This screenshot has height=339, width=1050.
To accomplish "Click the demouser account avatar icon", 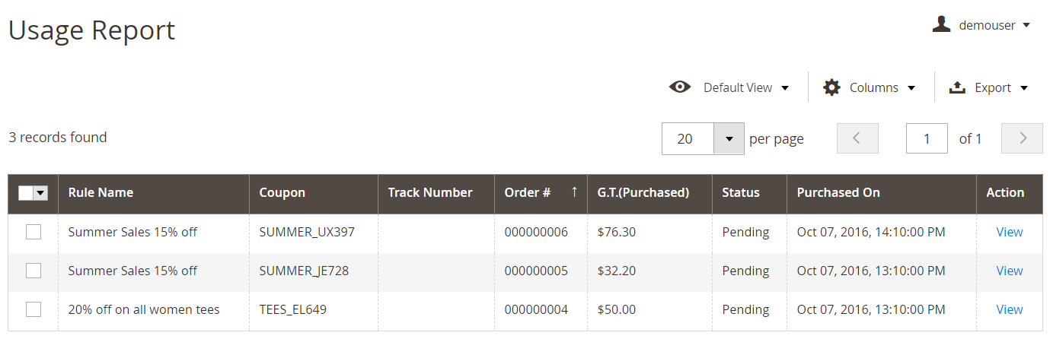I will 942,24.
